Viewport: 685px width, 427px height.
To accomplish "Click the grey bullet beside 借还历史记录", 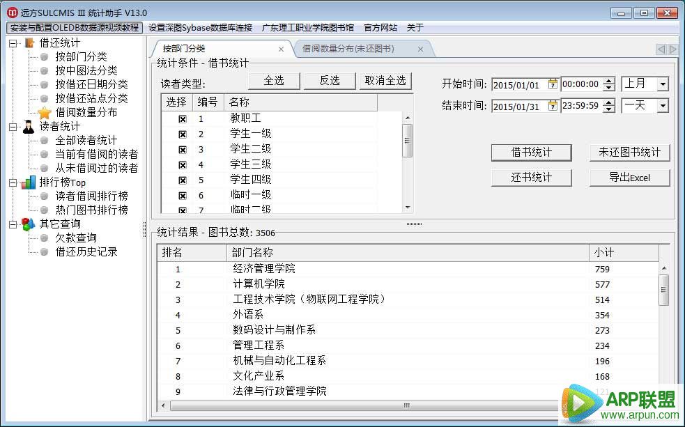I will pyautogui.click(x=44, y=252).
